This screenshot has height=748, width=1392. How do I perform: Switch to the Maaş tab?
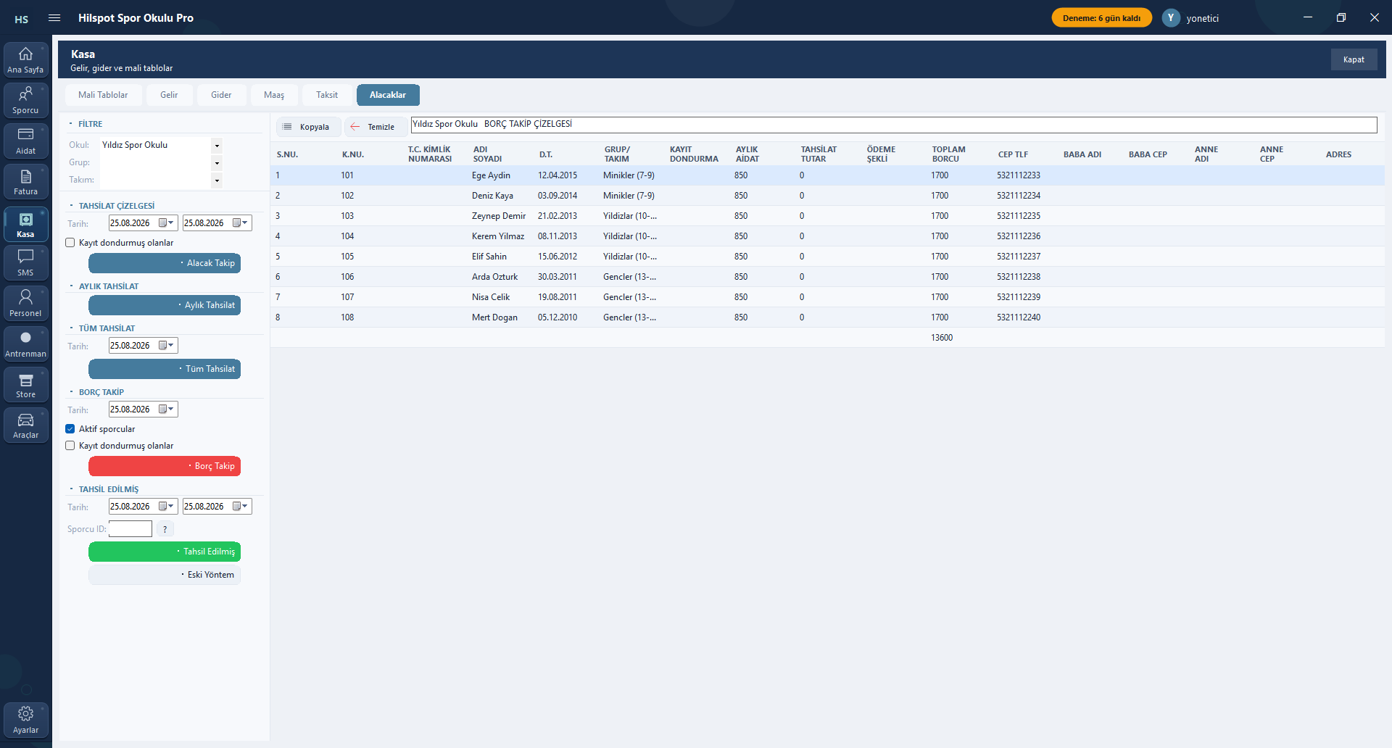point(274,95)
